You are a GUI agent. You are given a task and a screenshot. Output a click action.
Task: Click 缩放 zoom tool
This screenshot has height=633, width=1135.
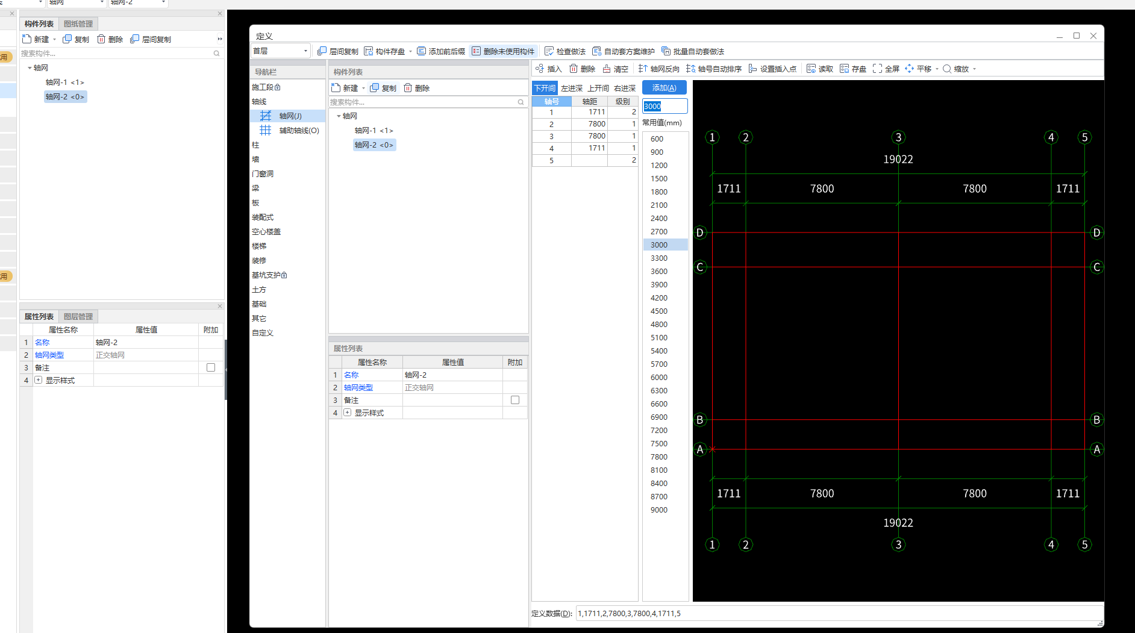(x=956, y=69)
